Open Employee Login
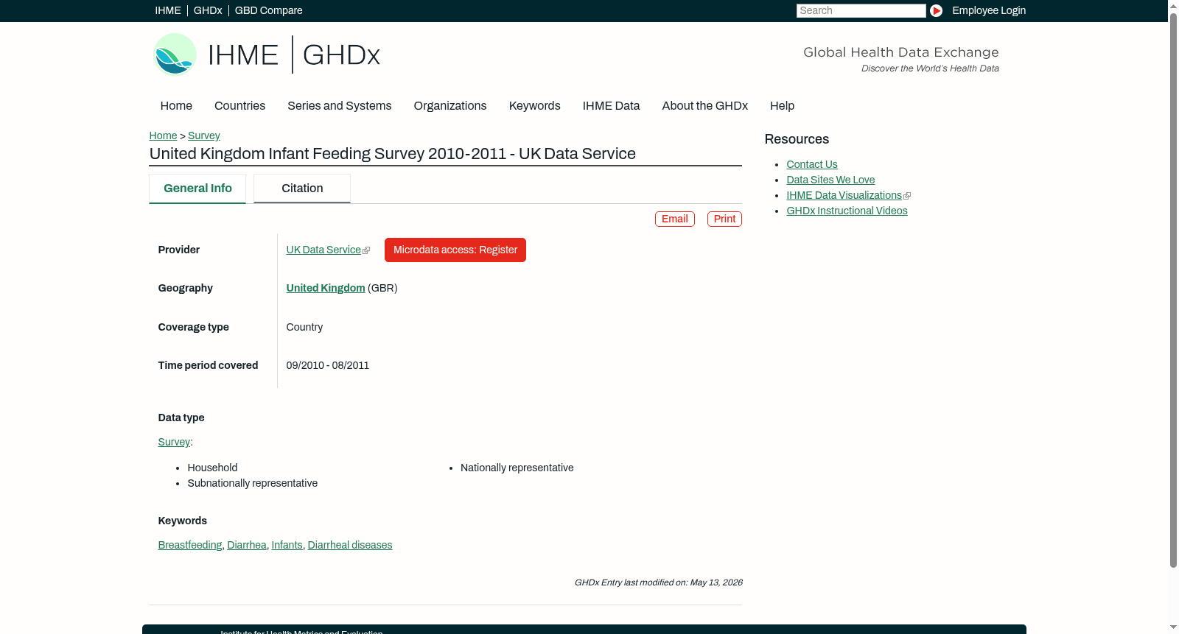The width and height of the screenshot is (1179, 634). (x=989, y=10)
